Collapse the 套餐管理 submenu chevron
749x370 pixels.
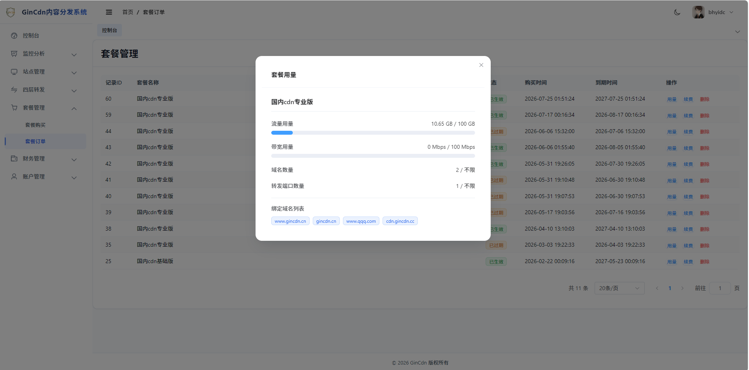click(x=74, y=108)
